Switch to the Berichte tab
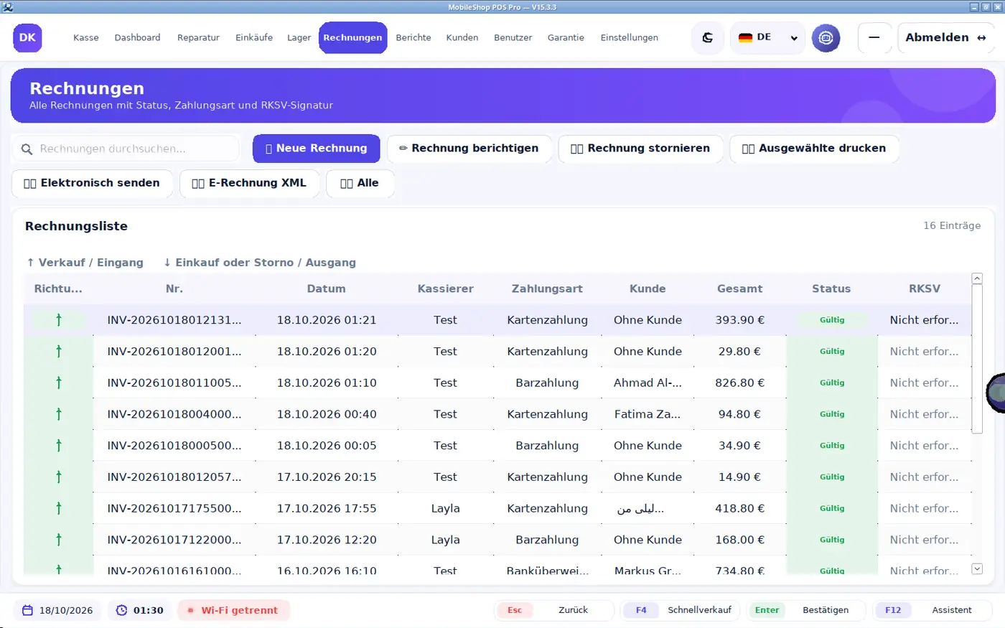1005x628 pixels. point(413,37)
